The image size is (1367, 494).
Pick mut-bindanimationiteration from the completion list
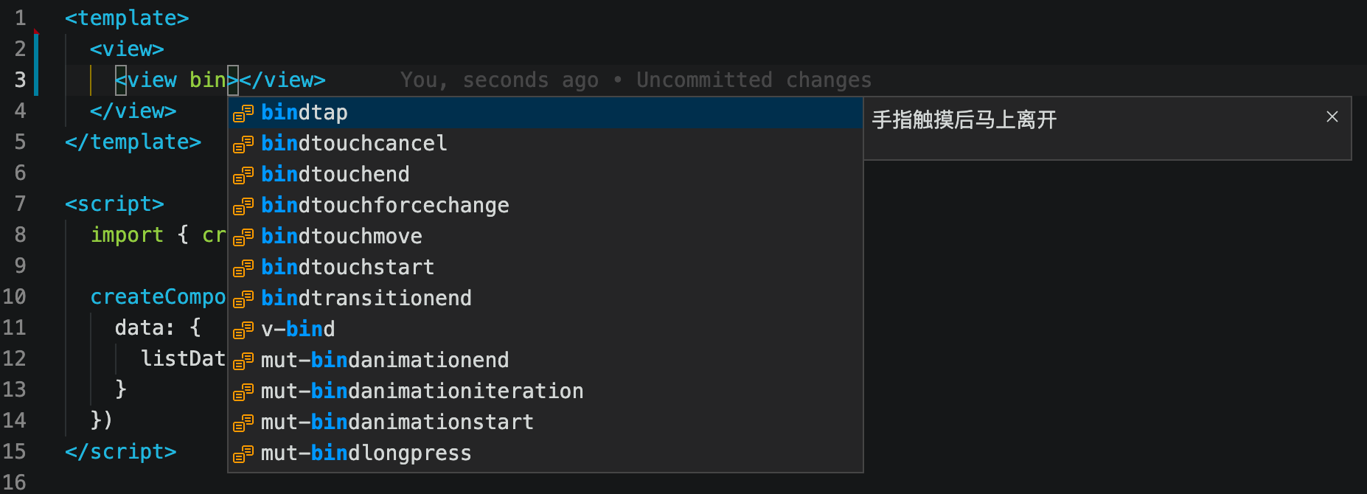[x=545, y=391]
